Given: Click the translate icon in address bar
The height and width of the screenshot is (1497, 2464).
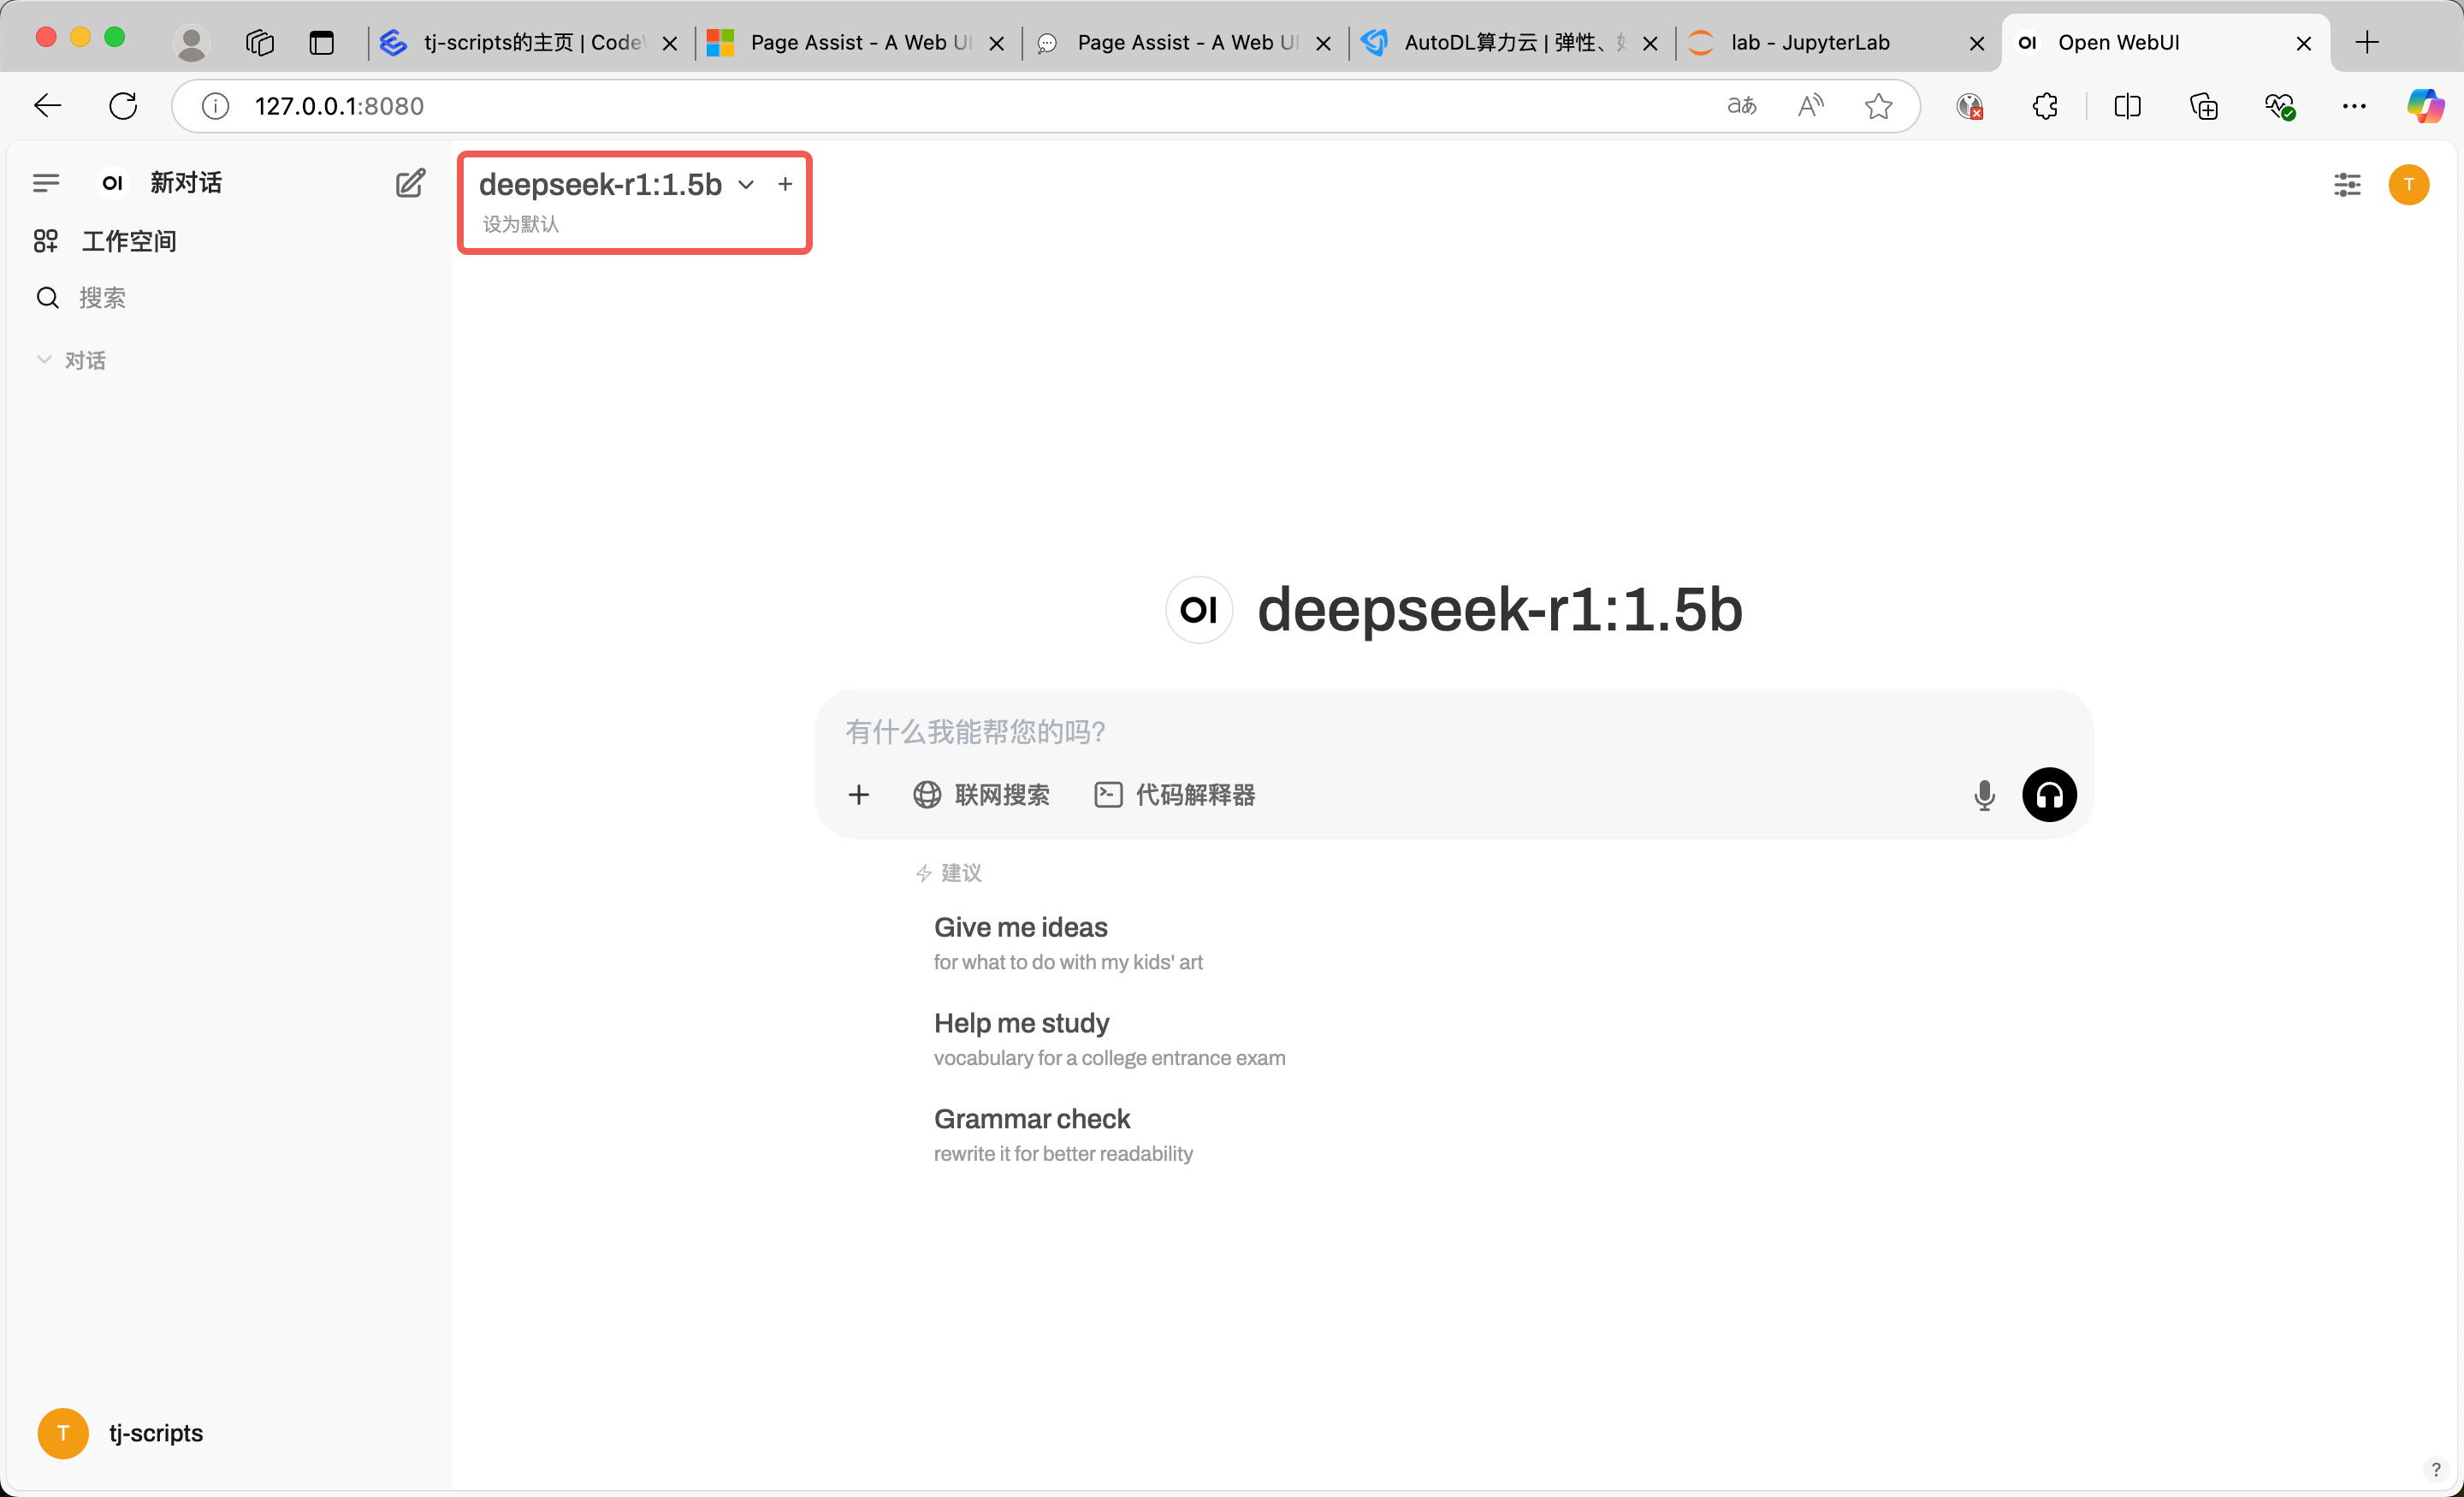Looking at the screenshot, I should tap(1741, 106).
